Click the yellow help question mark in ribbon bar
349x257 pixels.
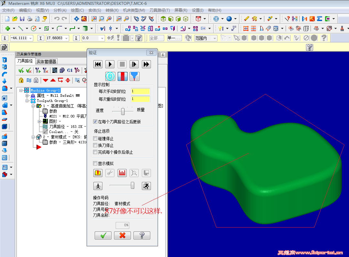pos(310,47)
